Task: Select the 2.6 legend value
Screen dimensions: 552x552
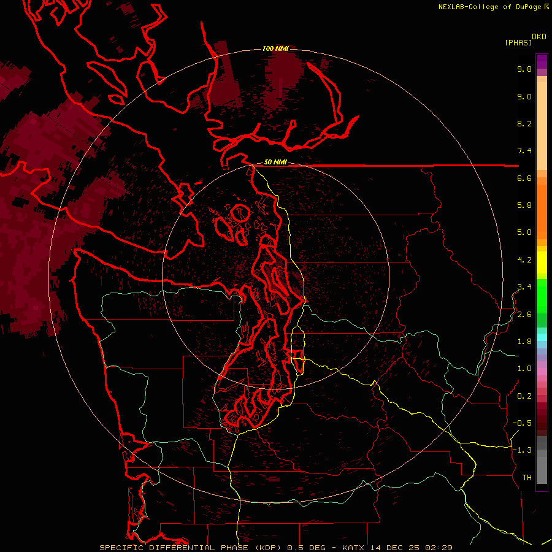Action: (524, 315)
